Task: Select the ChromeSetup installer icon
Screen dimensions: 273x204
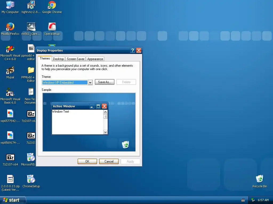Action: 31,181
